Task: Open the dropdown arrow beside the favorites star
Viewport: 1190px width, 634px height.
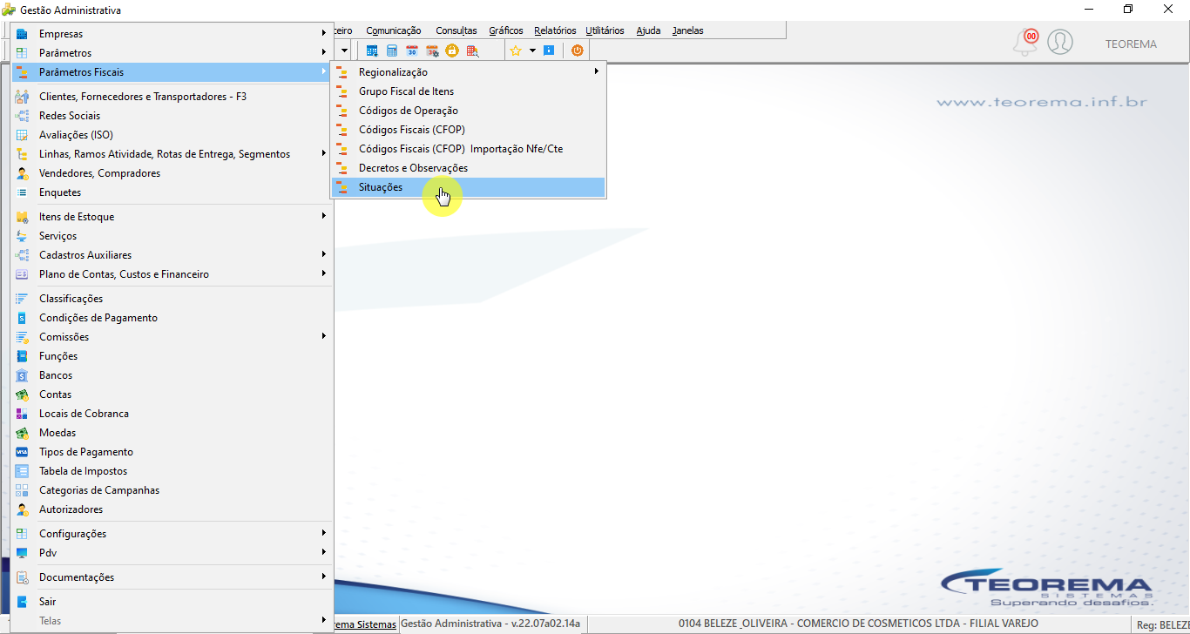Action: 532,51
